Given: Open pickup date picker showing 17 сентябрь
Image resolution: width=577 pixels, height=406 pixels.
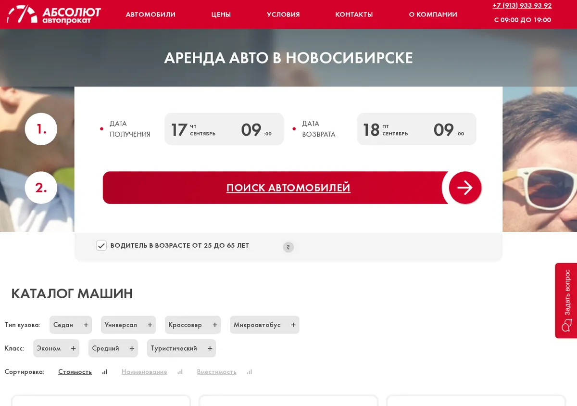Looking at the screenshot, I should coord(195,129).
